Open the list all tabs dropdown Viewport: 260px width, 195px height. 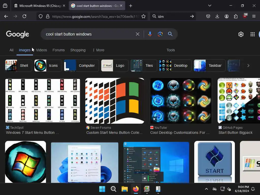point(209,6)
